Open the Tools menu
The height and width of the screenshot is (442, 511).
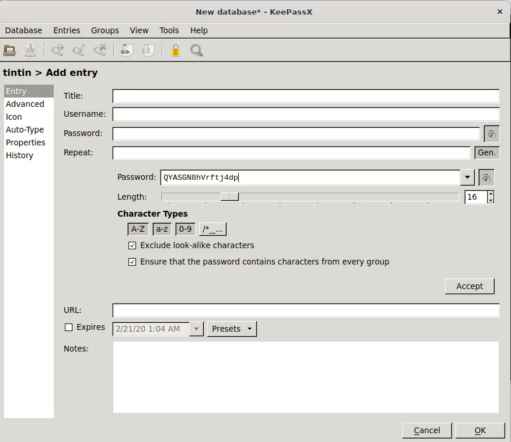click(x=169, y=30)
